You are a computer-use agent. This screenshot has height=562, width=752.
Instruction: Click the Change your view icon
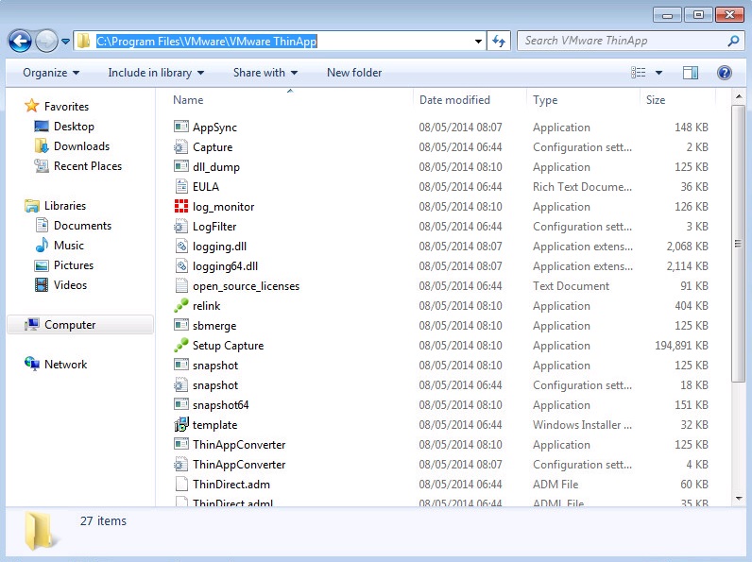click(x=638, y=73)
